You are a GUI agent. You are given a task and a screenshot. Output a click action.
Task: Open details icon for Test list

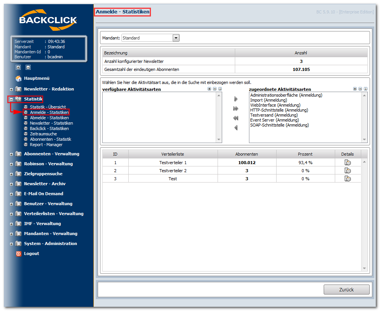tap(347, 179)
